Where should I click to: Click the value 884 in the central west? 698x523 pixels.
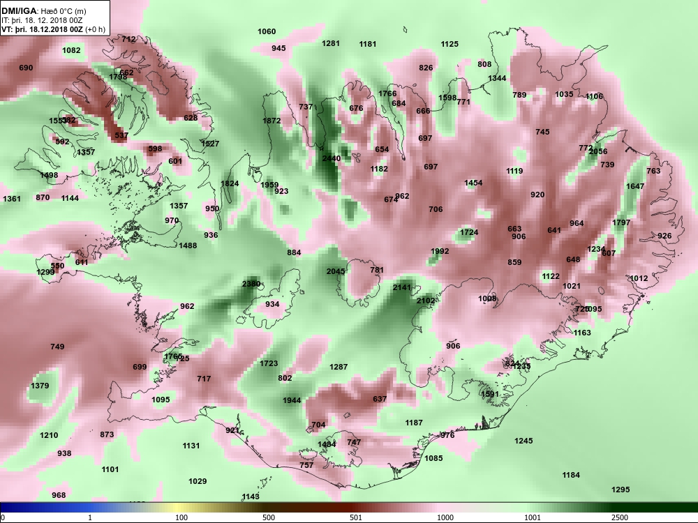pos(294,252)
